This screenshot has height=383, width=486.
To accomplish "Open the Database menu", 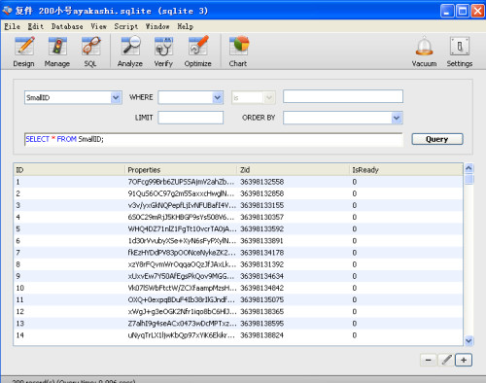I will (x=67, y=26).
